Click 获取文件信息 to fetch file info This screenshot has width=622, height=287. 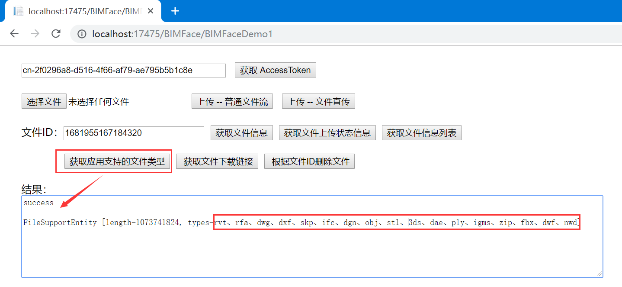pyautogui.click(x=241, y=132)
